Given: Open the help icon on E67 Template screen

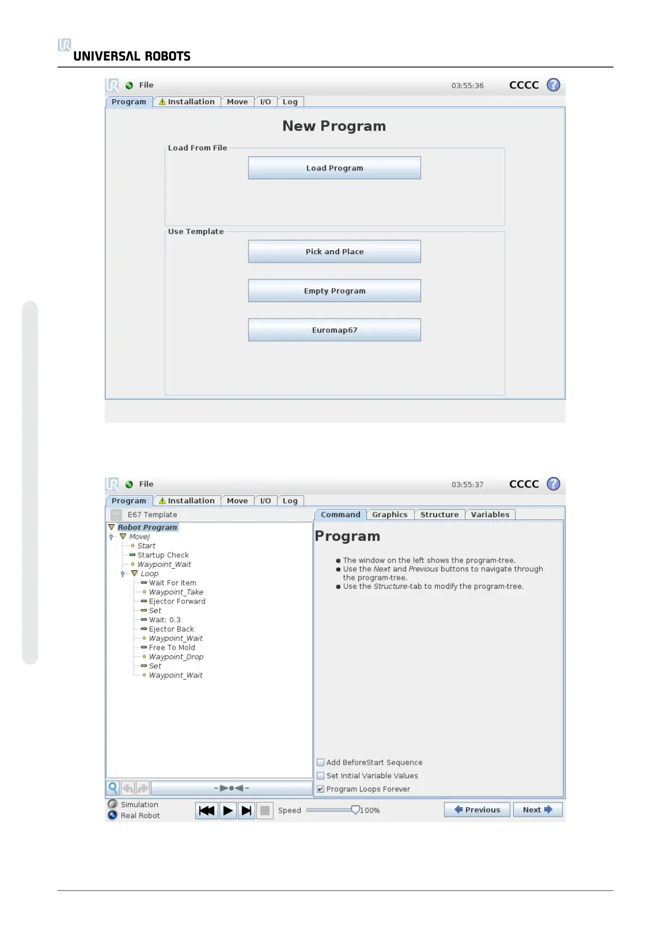Looking at the screenshot, I should (x=553, y=484).
